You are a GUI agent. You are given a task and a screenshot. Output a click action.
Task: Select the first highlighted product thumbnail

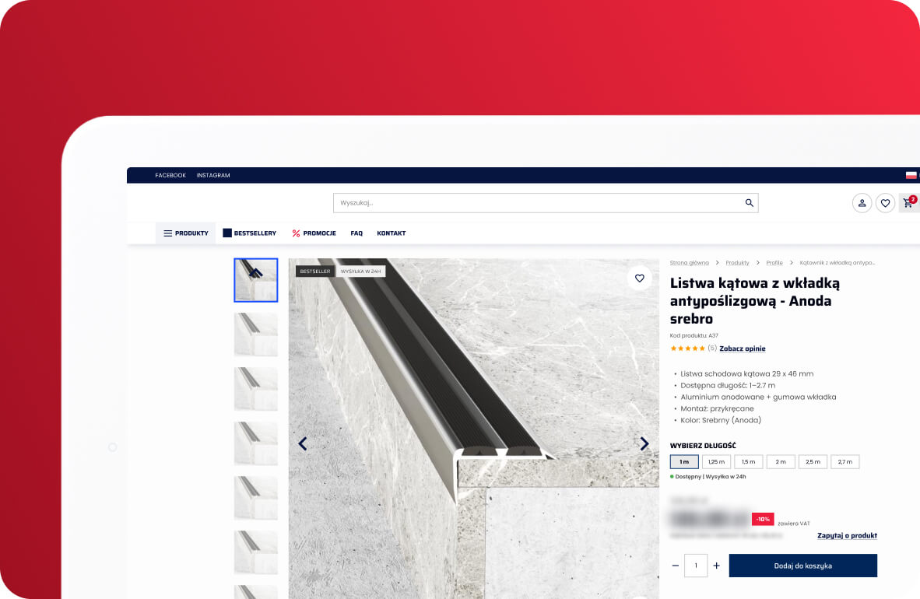click(x=256, y=280)
